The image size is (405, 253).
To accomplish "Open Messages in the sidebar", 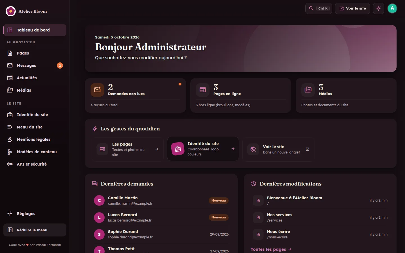I will click(x=35, y=65).
